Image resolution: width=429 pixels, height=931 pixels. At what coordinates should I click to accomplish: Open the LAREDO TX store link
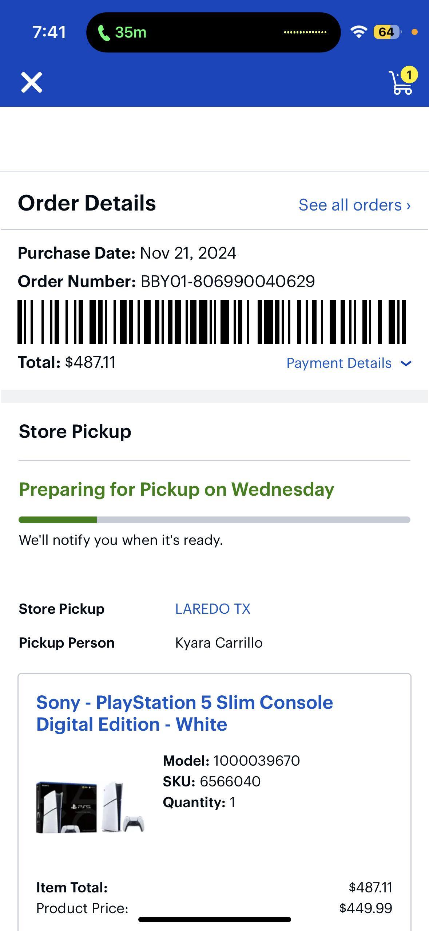coord(212,609)
